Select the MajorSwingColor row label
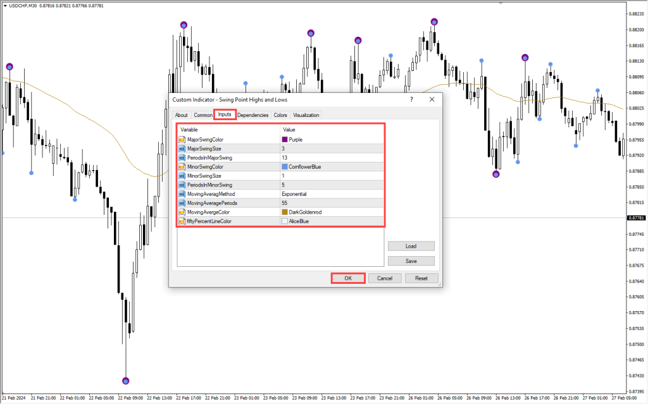Viewport: 648px width, 404px height. click(x=205, y=140)
